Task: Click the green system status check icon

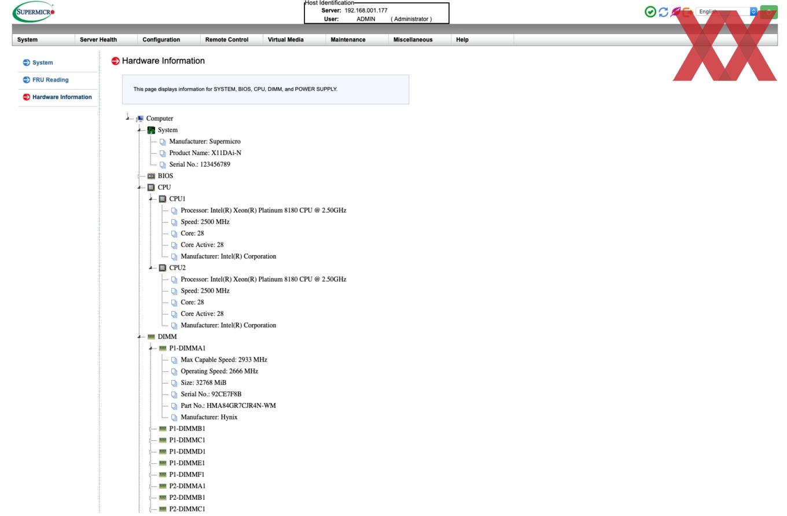Action: pos(650,12)
